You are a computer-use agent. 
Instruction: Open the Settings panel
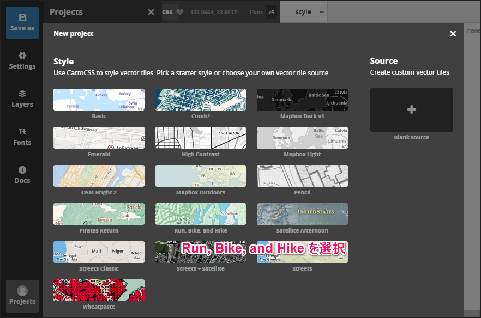22,60
